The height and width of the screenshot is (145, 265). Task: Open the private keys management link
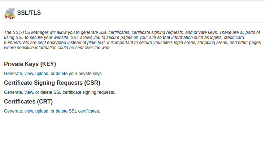click(53, 74)
